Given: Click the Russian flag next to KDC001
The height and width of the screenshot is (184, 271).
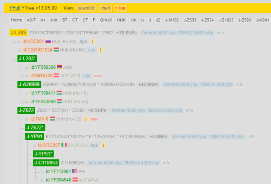Looking at the screenshot, I should tap(48, 41).
